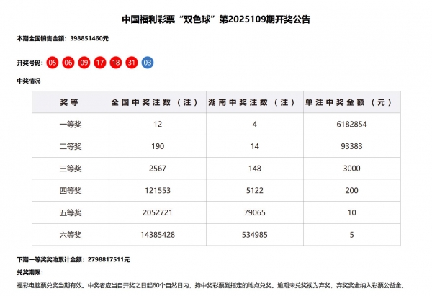The image size is (432, 296).
Task: Click sixth prize amount 5
Action: pyautogui.click(x=351, y=235)
